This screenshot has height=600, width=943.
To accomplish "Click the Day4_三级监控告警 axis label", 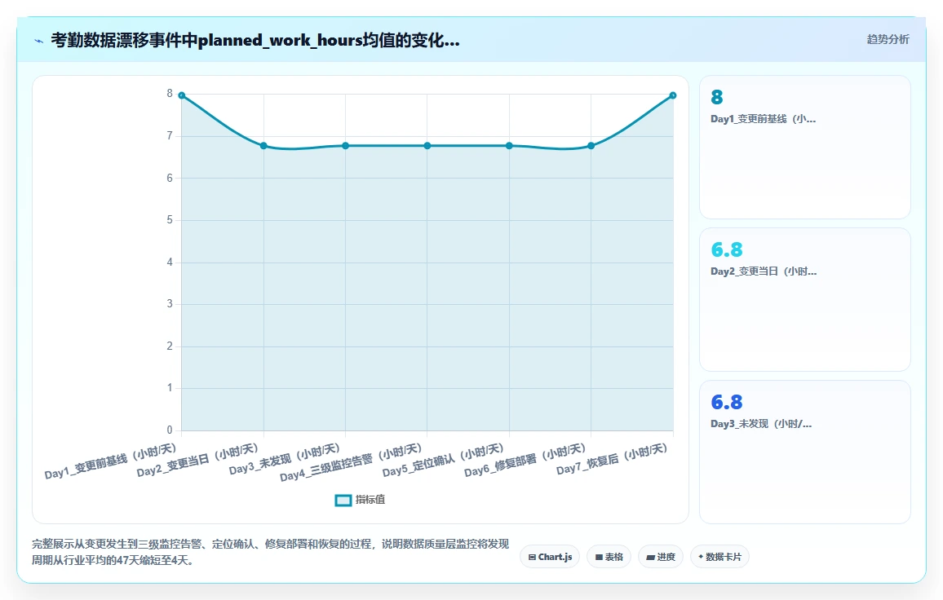I will (351, 463).
